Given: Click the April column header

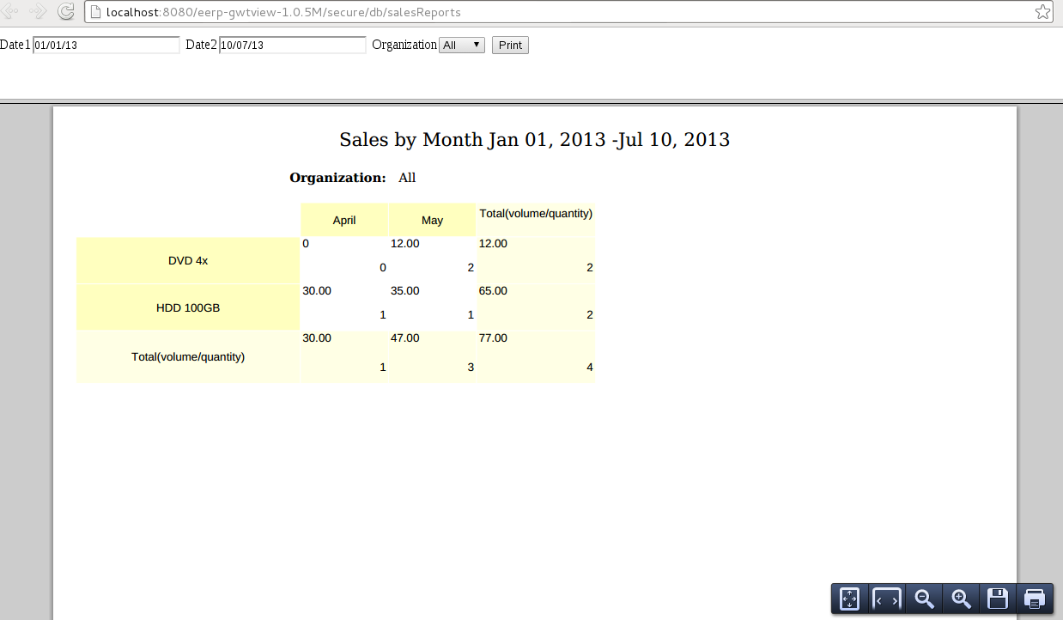Looking at the screenshot, I should pos(343,220).
